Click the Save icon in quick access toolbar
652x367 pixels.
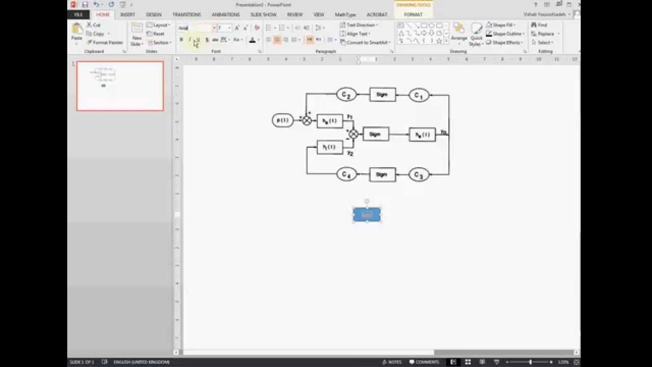85,5
